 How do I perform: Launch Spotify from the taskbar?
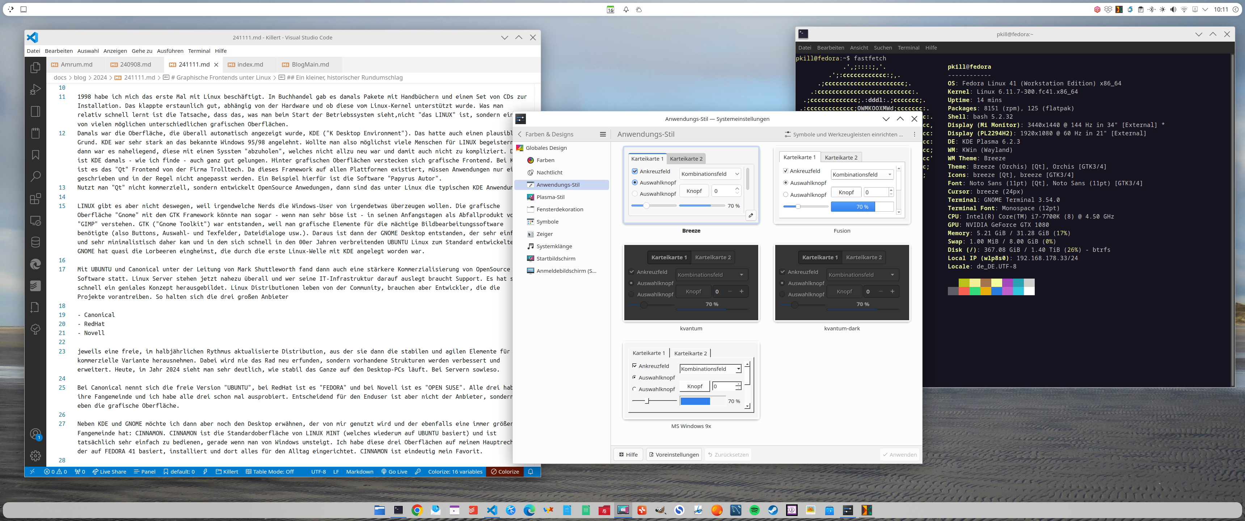pos(754,511)
